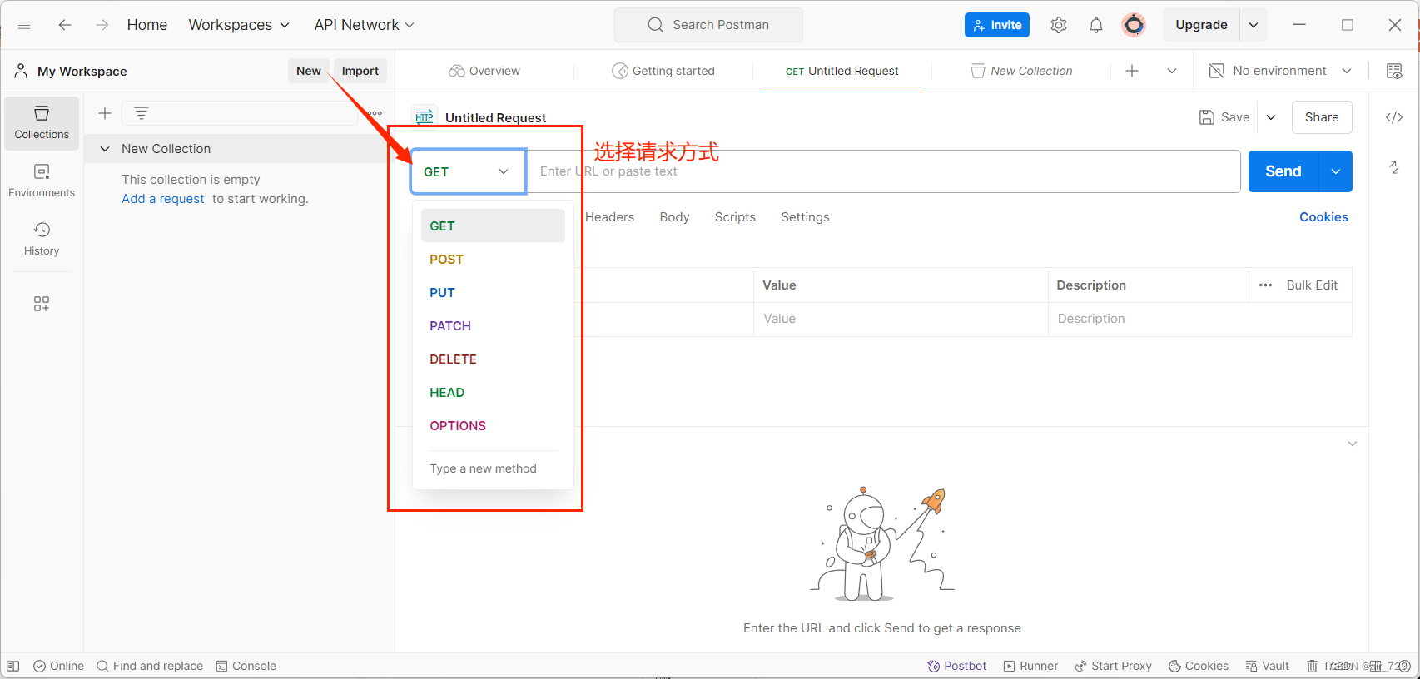Image resolution: width=1420 pixels, height=679 pixels.
Task: Click the Invite button
Action: pos(997,25)
